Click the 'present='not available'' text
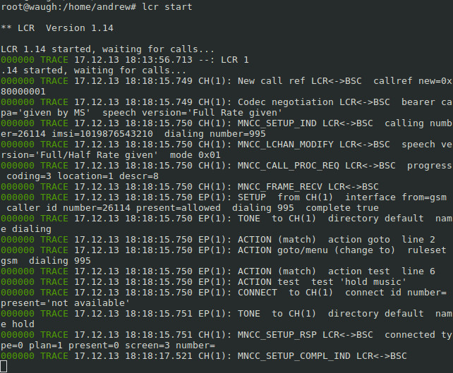453x373 pixels. (x=66, y=303)
